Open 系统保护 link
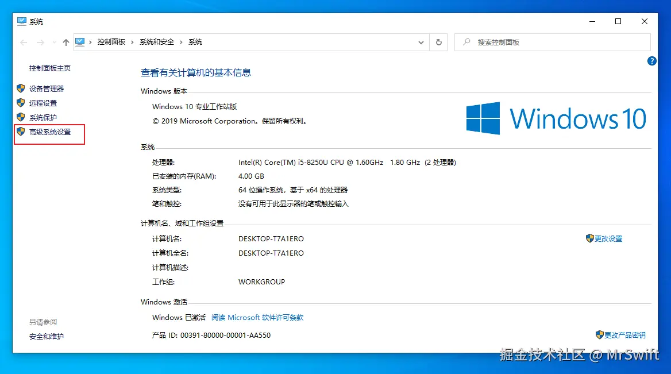Screen dimensions: 671x374 point(43,117)
